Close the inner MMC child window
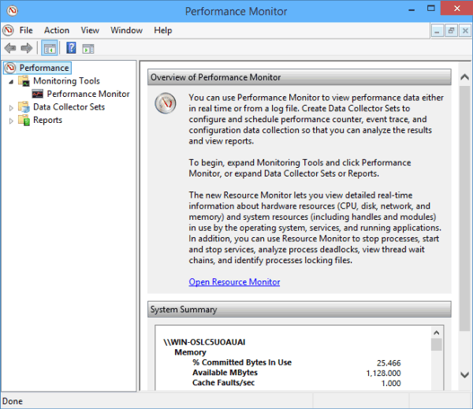 click(465, 31)
